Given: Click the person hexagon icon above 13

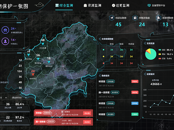Looking at the screenshot, I should (159, 18).
